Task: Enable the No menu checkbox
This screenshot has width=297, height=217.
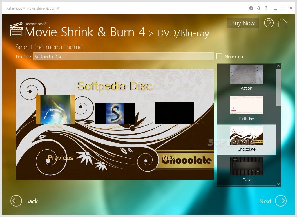Action: (219, 56)
